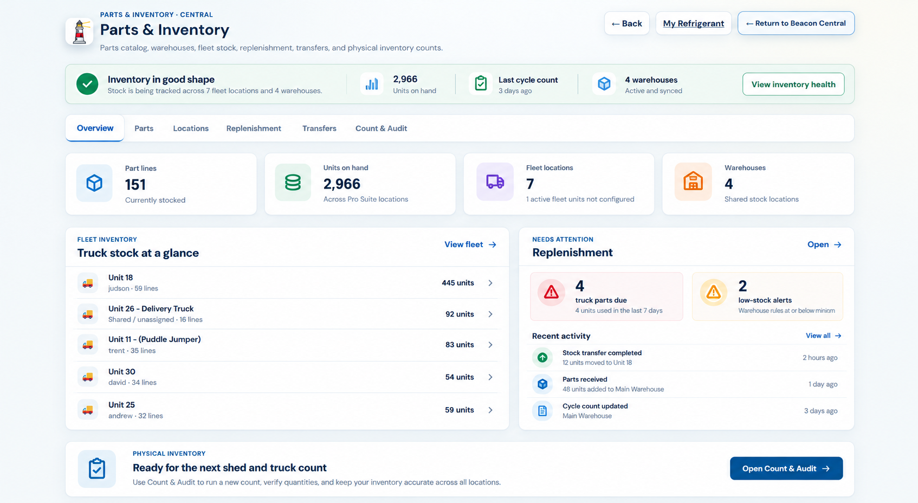This screenshot has width=918, height=503.
Task: Click the Part lines cube icon
Action: (94, 183)
